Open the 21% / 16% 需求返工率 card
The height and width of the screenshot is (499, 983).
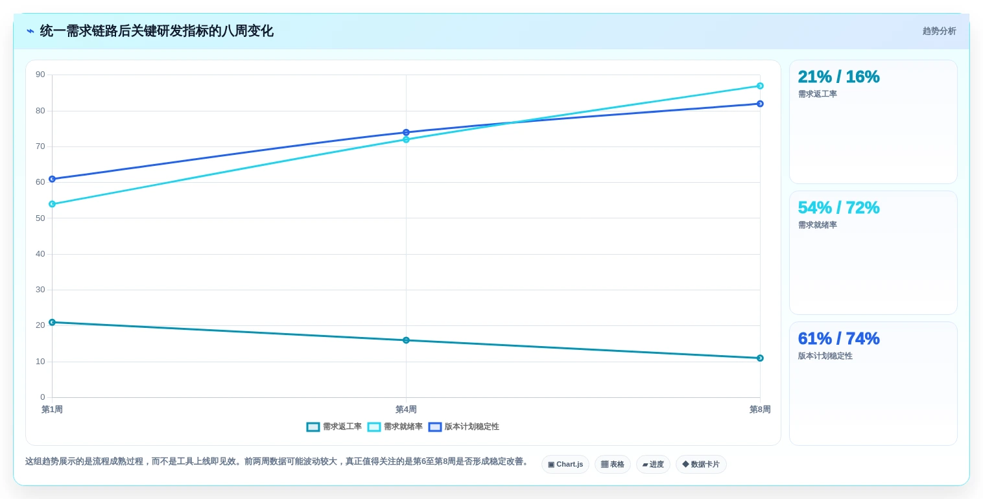pyautogui.click(x=873, y=122)
